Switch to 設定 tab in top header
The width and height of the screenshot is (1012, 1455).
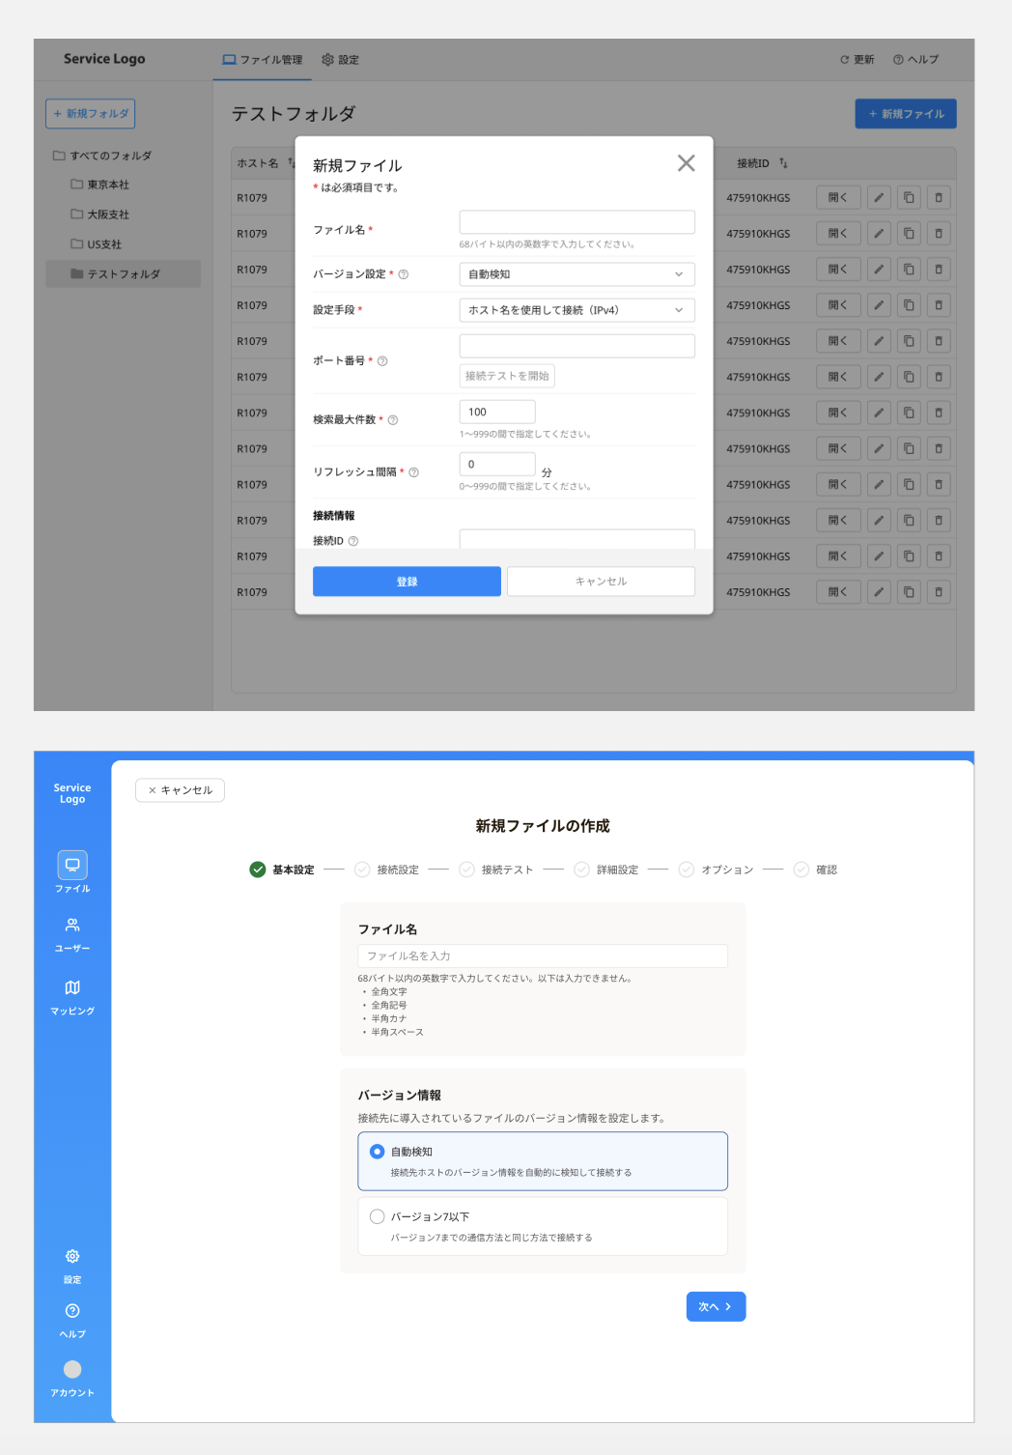pos(340,60)
